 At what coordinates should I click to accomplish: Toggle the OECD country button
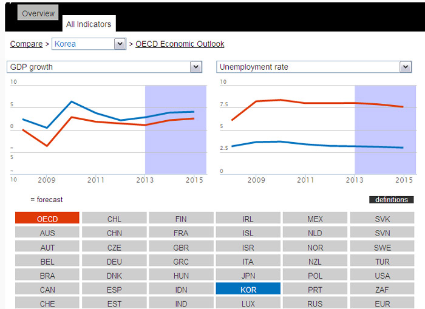[x=47, y=219]
